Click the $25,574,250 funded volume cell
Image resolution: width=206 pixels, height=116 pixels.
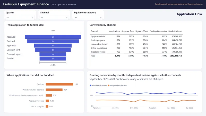(x=177, y=48)
